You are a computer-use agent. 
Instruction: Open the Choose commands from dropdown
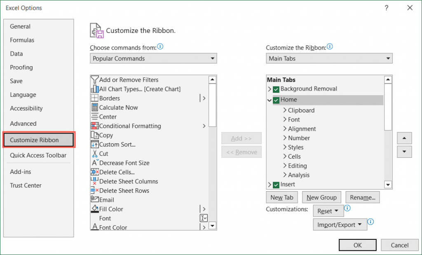(x=153, y=58)
